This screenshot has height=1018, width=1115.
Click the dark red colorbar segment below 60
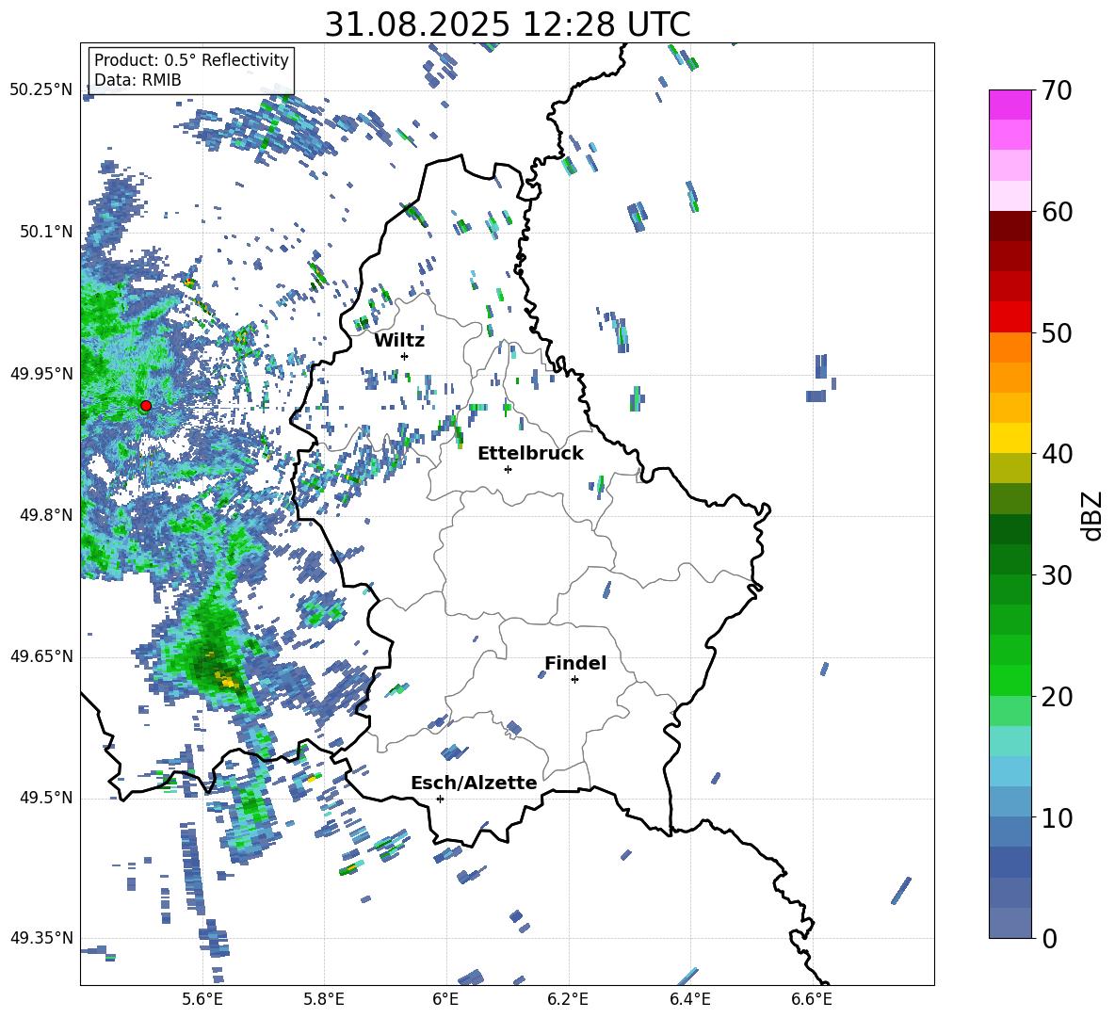coord(1010,226)
